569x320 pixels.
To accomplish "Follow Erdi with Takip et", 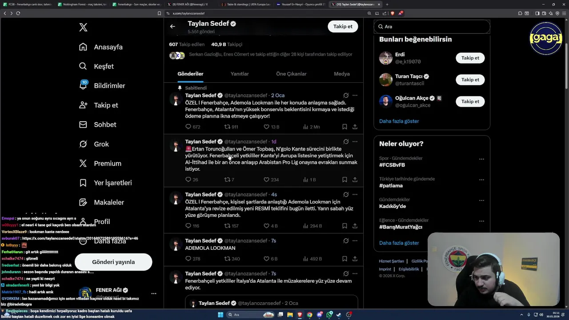I will pyautogui.click(x=470, y=58).
